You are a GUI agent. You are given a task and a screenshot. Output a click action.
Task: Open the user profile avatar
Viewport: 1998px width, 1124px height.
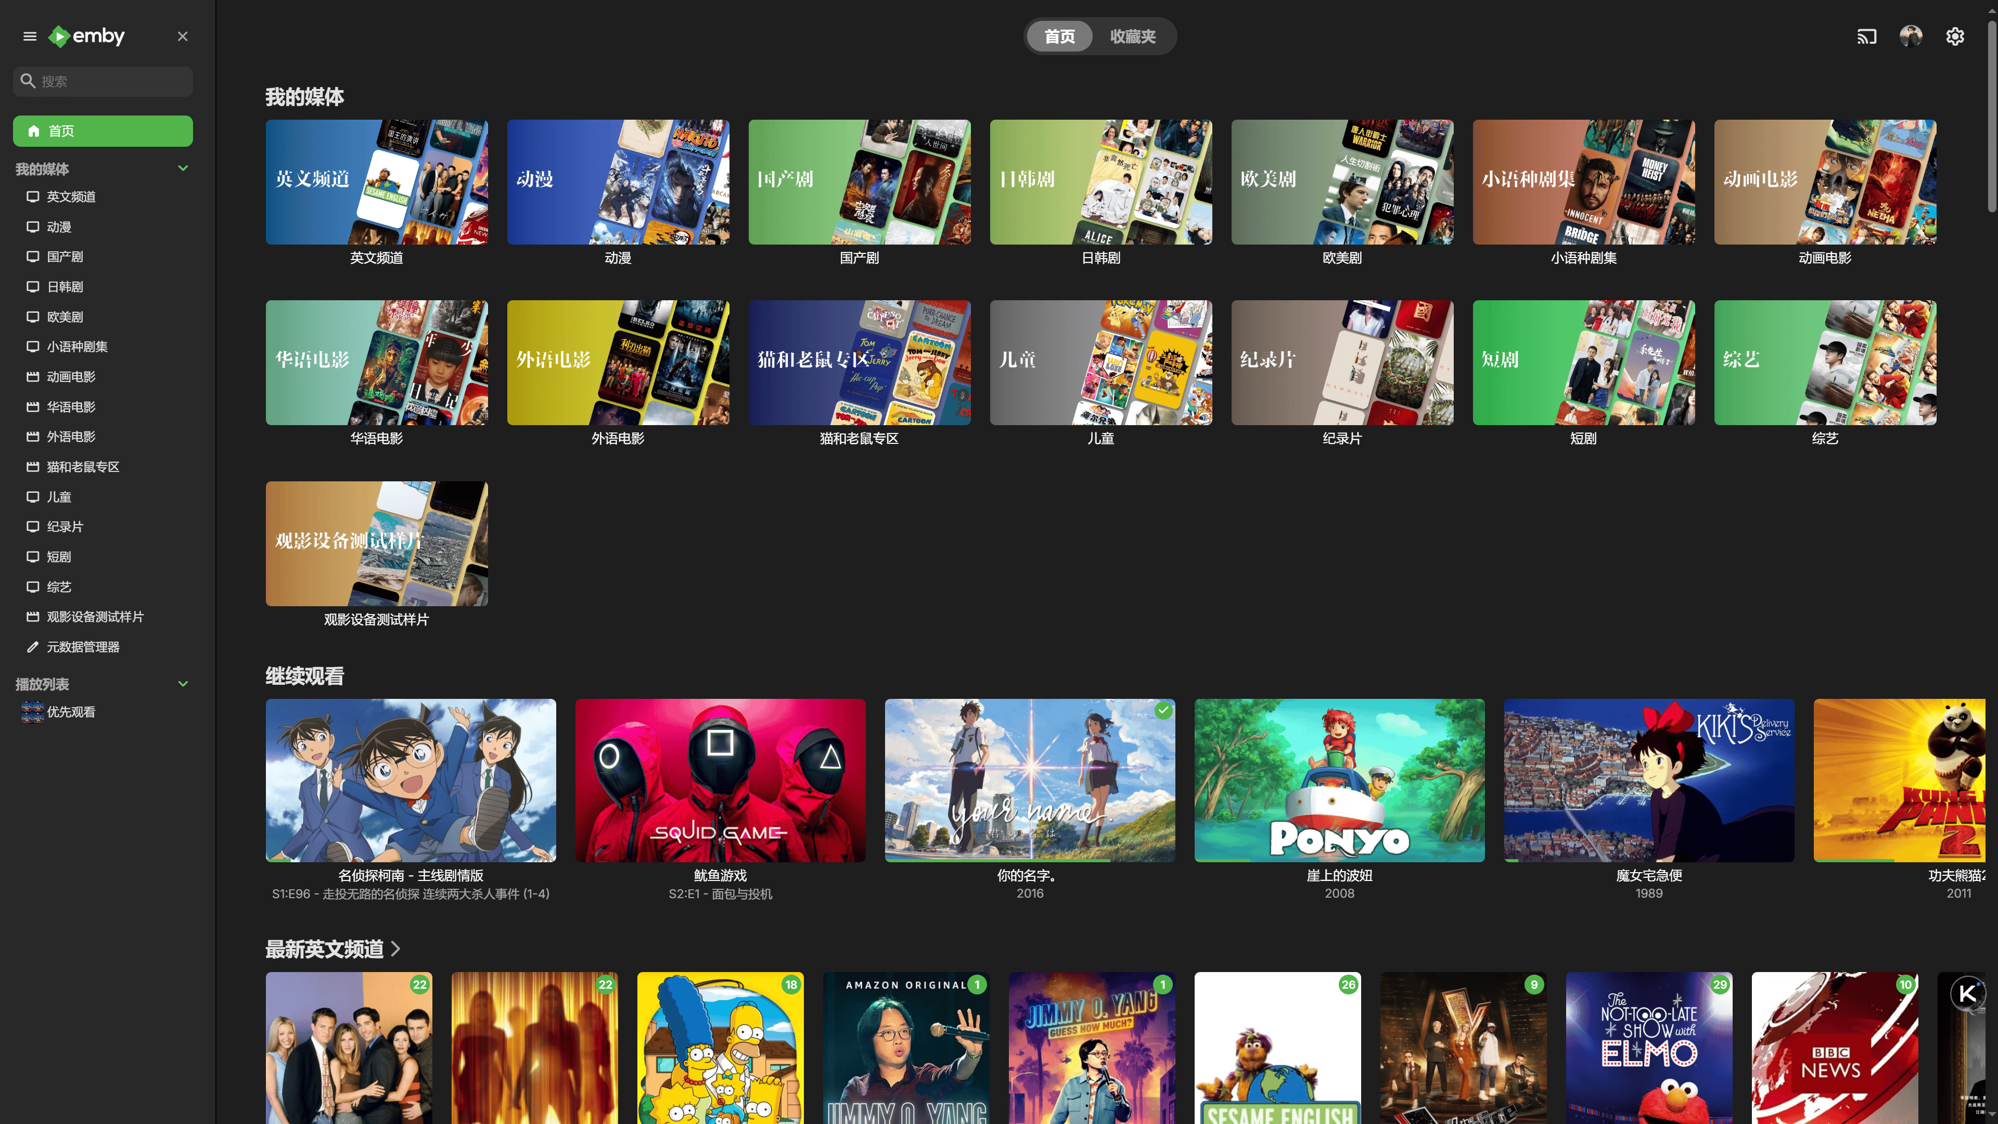1911,36
